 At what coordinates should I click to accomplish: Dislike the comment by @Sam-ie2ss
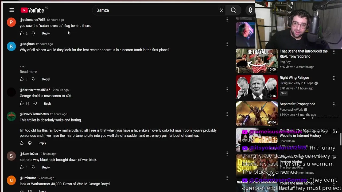tap(33, 167)
